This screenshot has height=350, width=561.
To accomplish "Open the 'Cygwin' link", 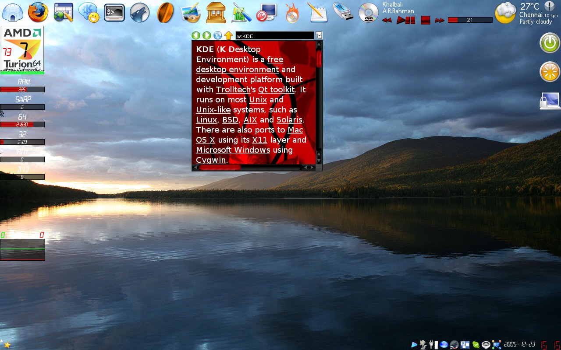I will 211,160.
